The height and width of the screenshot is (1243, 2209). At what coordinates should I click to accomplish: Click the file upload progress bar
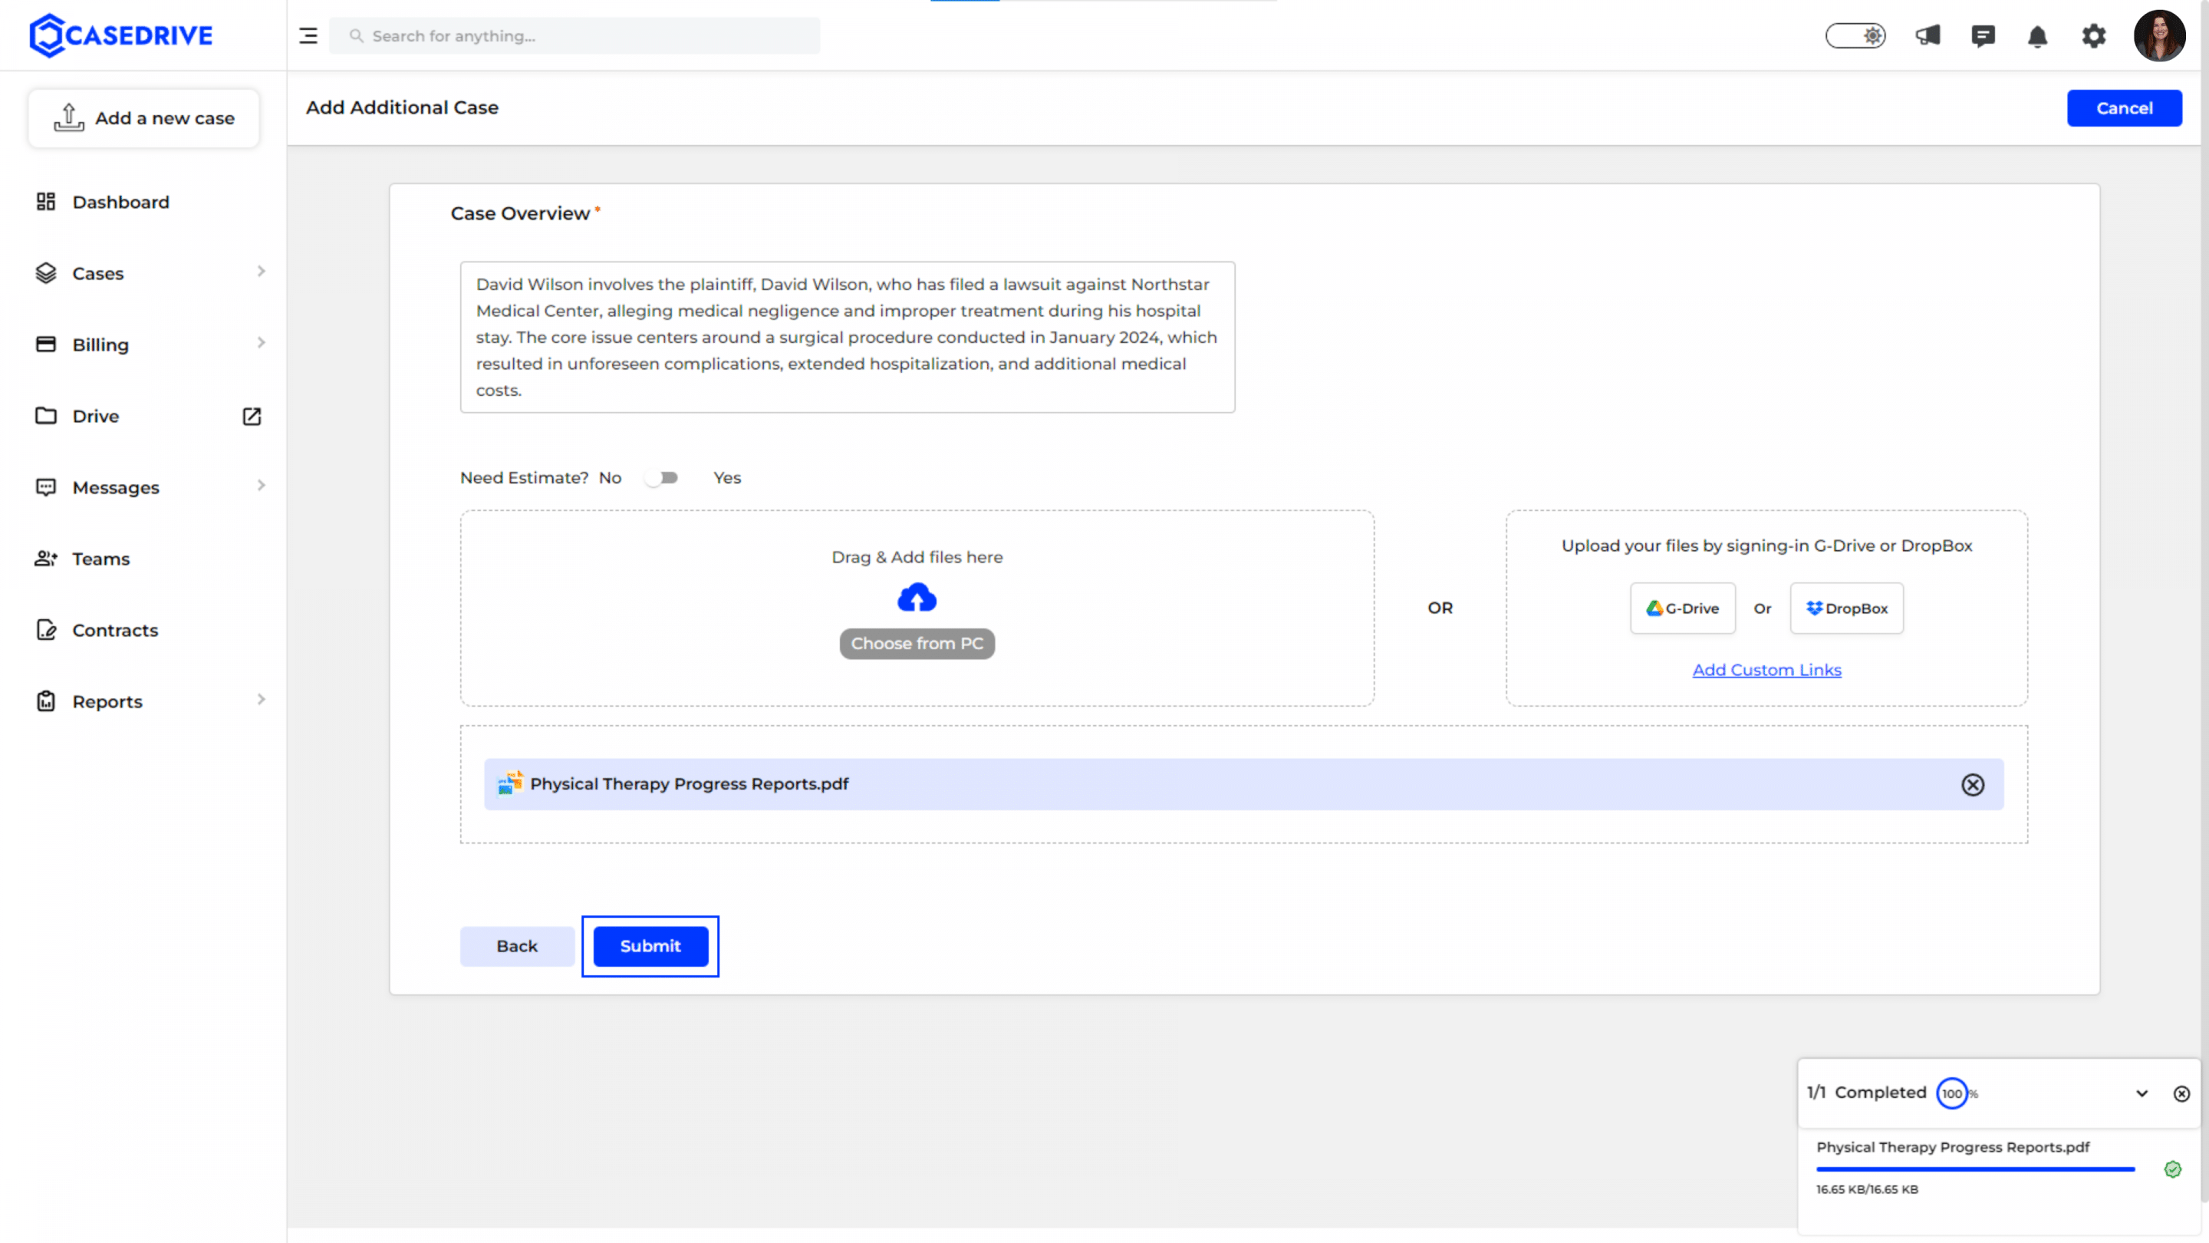click(x=1975, y=1169)
